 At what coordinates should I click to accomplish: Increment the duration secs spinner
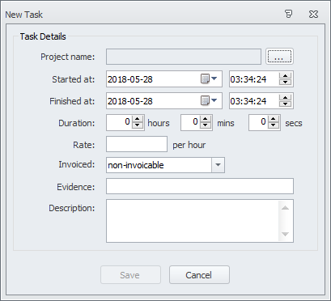tap(274, 120)
